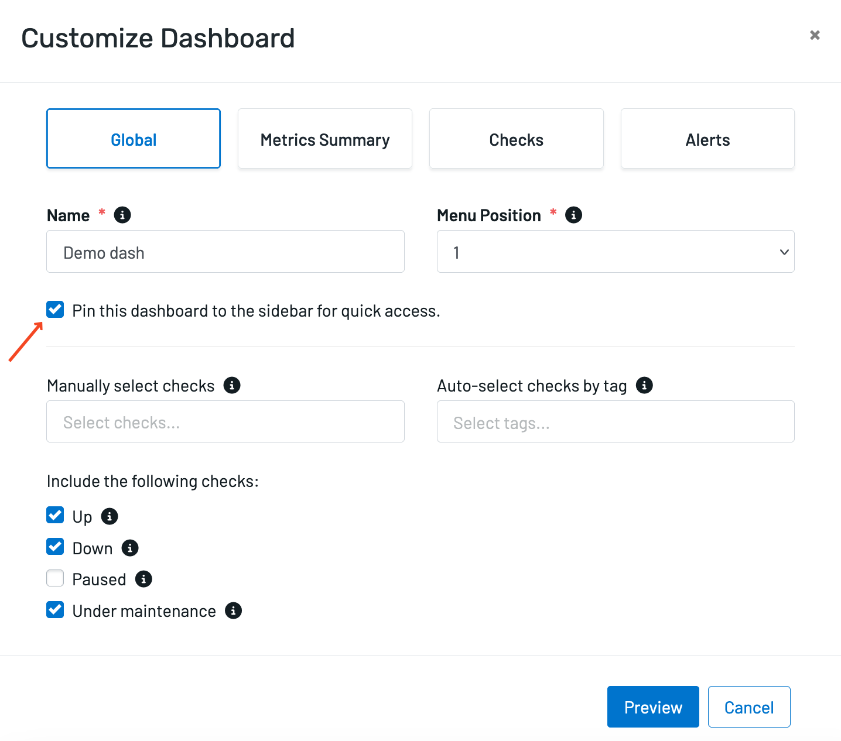Uncheck Pin this dashboard to sidebar
Viewport: 841px width, 741px height.
55,309
